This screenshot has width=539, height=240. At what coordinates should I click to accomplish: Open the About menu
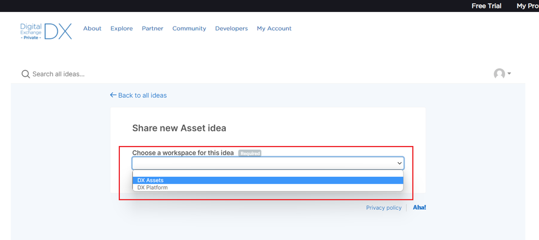coord(92,29)
